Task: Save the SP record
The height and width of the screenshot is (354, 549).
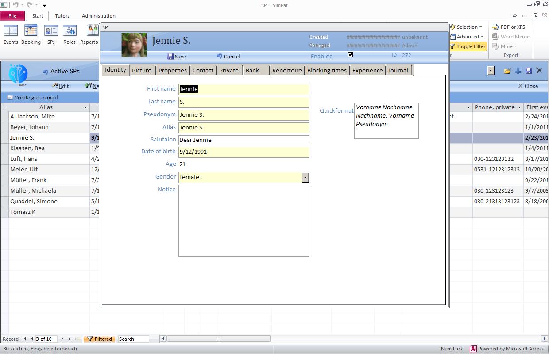Action: (x=177, y=57)
